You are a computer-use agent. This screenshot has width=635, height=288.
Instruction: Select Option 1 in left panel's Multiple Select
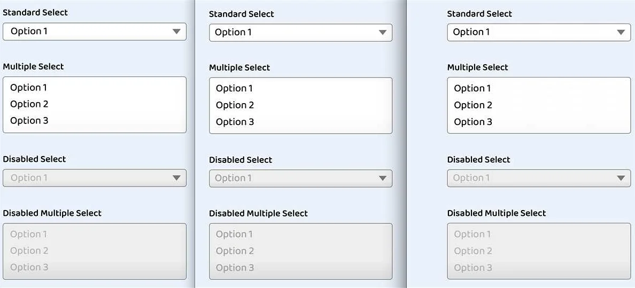[95, 88]
